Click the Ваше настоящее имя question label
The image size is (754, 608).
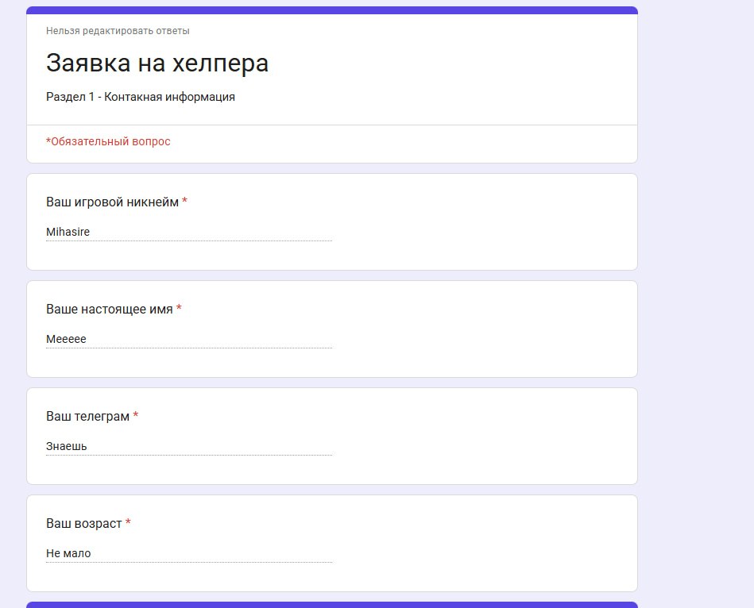[110, 310]
